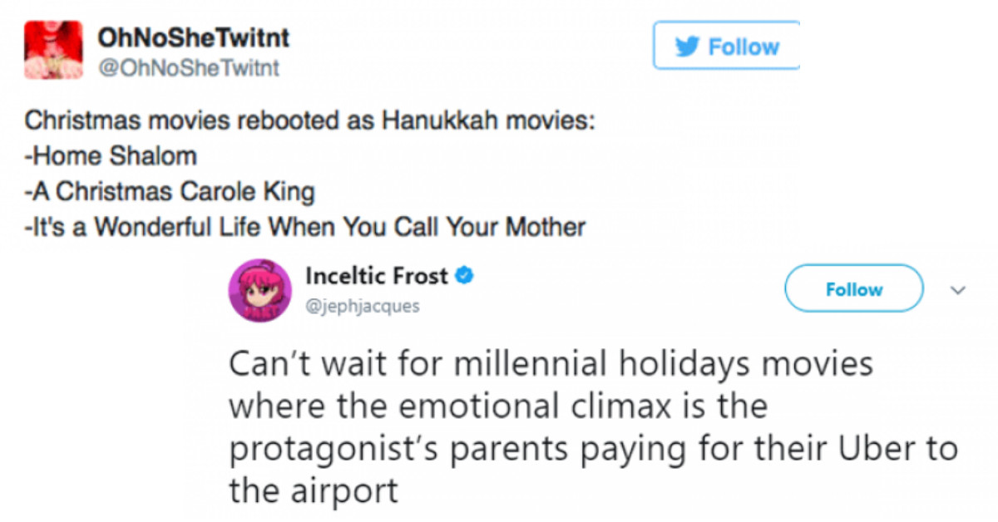Screen dimensions: 998x522
Task: Click the Inceltic Frost display name
Action: pyautogui.click(x=376, y=275)
